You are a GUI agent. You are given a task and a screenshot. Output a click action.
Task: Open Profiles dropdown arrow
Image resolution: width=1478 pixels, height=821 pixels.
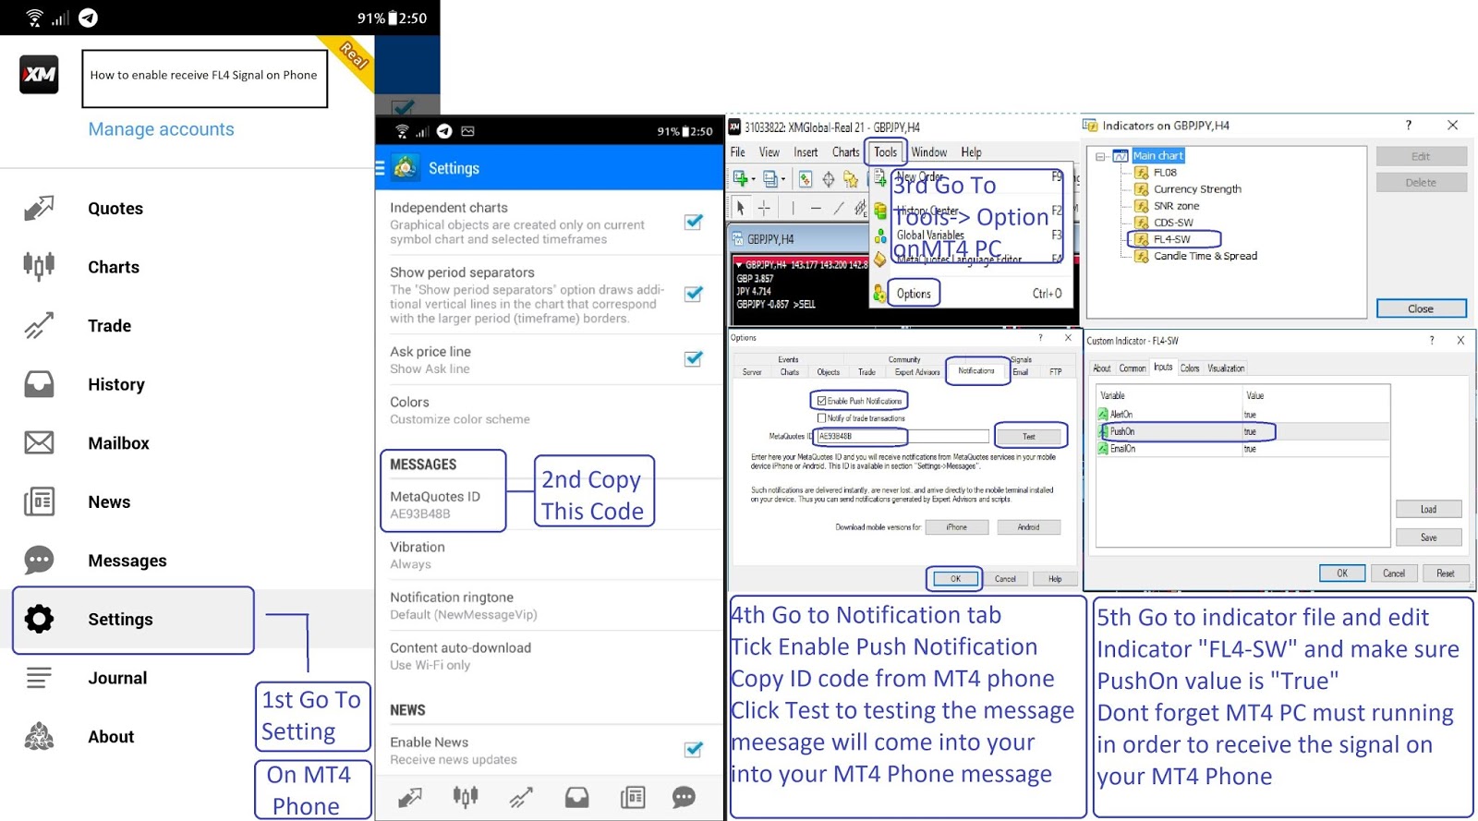coord(783,179)
